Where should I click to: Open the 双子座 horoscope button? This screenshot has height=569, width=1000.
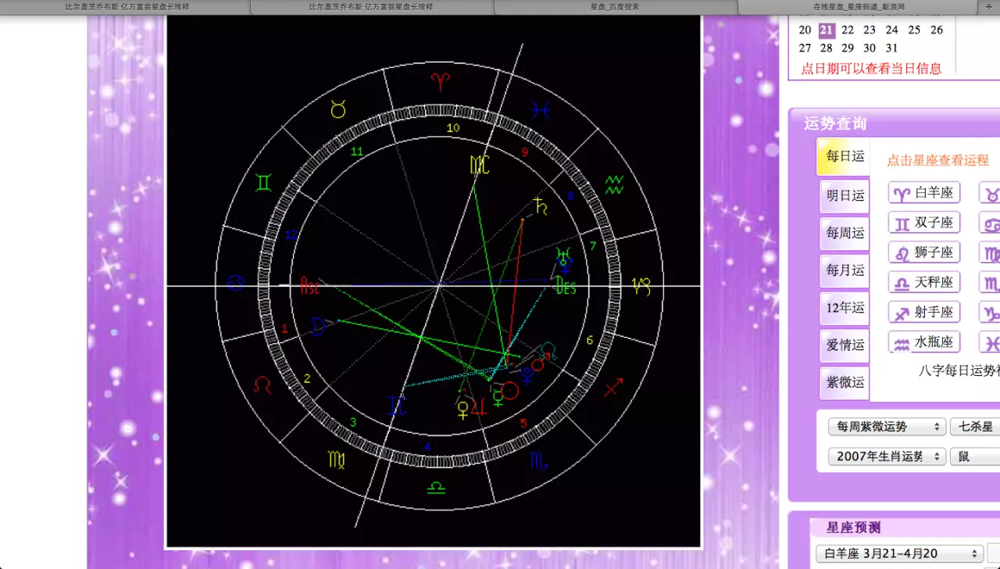[x=924, y=223]
